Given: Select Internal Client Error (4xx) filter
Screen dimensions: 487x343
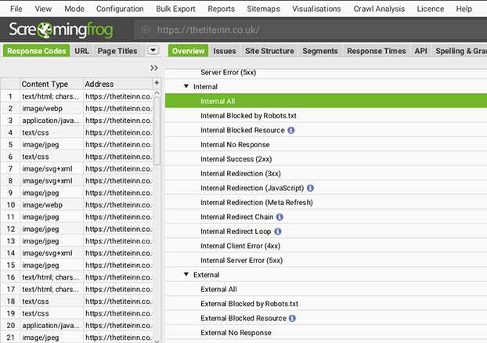Looking at the screenshot, I should pos(241,246).
